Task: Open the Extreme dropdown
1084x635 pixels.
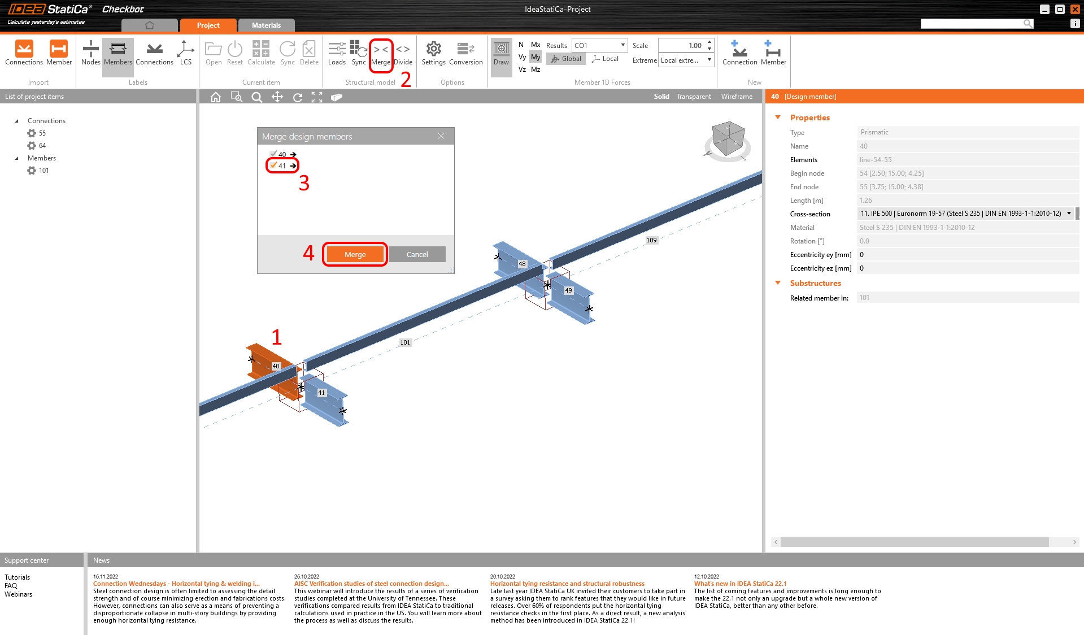Action: click(x=686, y=60)
